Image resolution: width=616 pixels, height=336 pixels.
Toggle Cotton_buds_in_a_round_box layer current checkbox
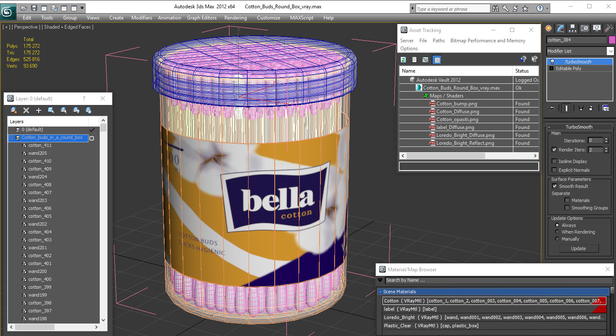(92, 138)
